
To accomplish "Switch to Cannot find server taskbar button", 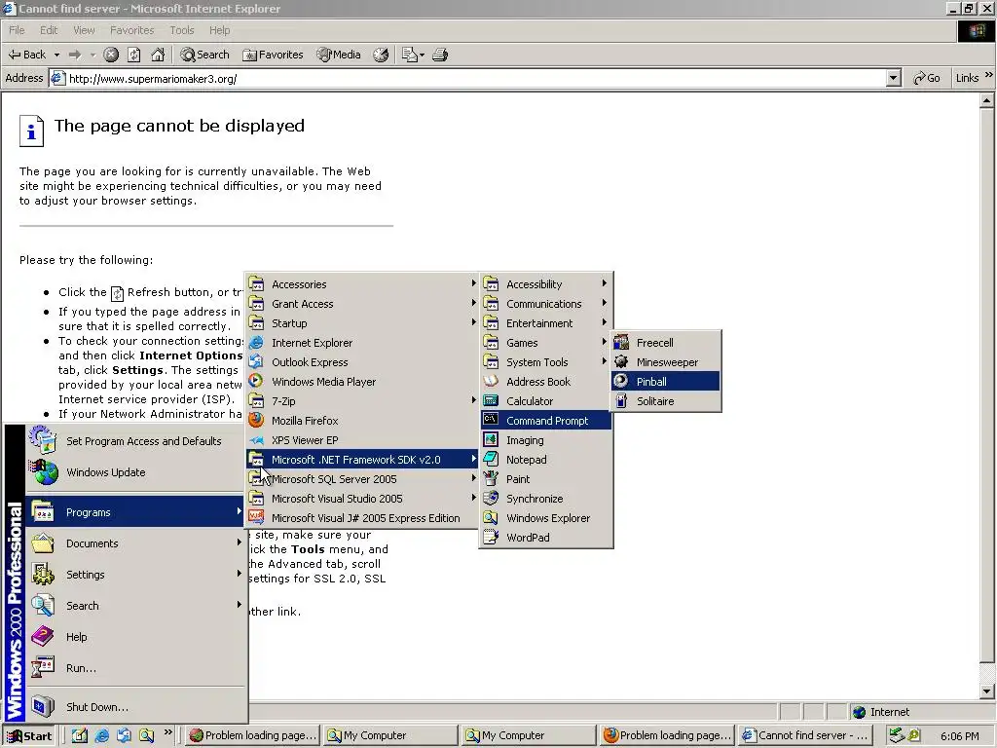I will tap(805, 735).
